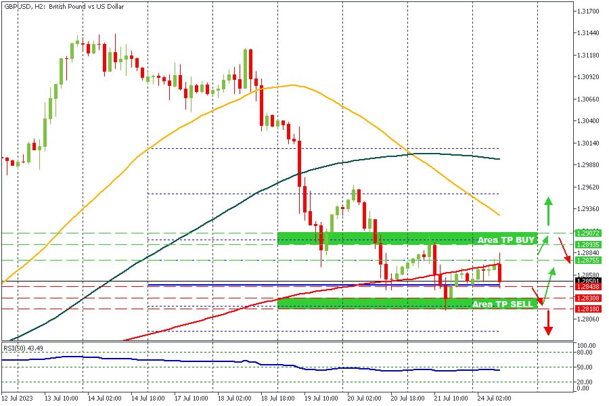Image resolution: width=609 pixels, height=406 pixels.
Task: Select the green 1.29072 price tag
Action: [588, 233]
